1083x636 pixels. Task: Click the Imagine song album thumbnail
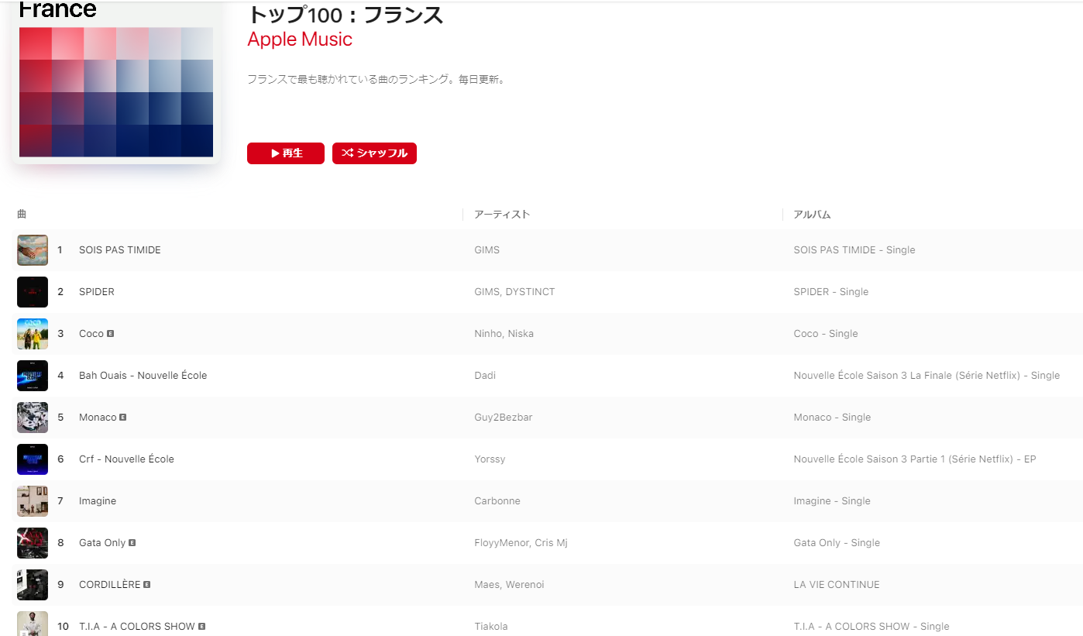(33, 501)
